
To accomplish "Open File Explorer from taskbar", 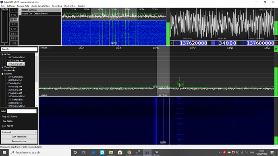I will 111,152.
